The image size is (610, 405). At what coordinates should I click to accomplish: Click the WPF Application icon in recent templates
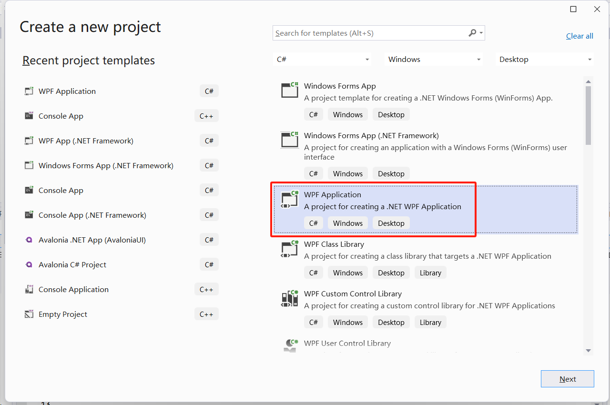coord(29,91)
